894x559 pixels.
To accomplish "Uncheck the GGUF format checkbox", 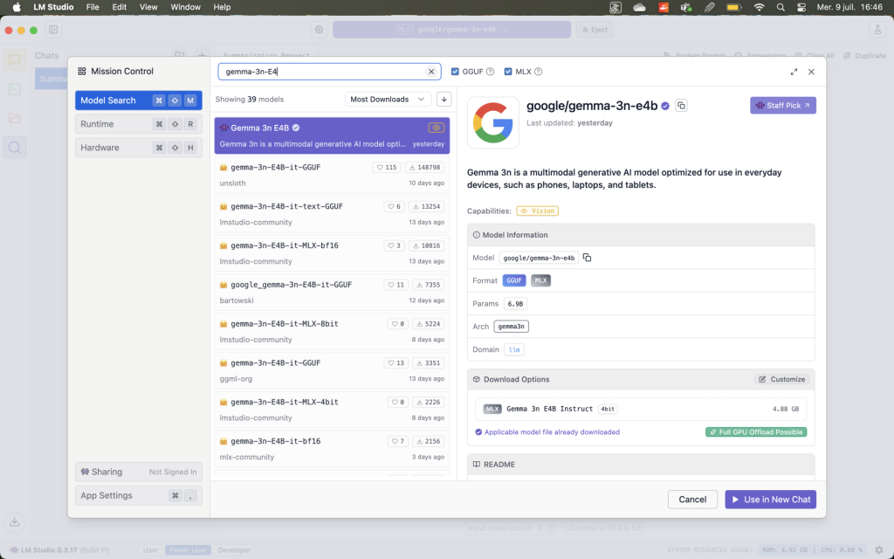I will click(x=456, y=72).
